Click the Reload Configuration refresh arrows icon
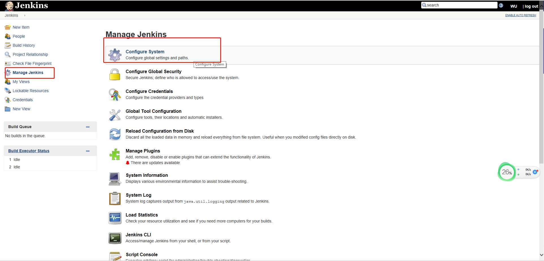This screenshot has width=544, height=261. click(115, 134)
